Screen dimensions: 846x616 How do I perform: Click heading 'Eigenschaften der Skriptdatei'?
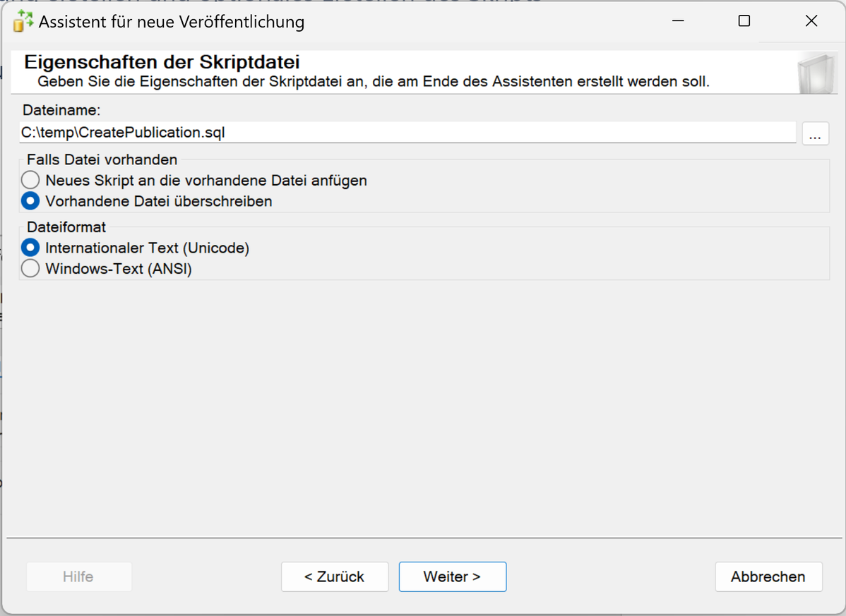tap(162, 62)
